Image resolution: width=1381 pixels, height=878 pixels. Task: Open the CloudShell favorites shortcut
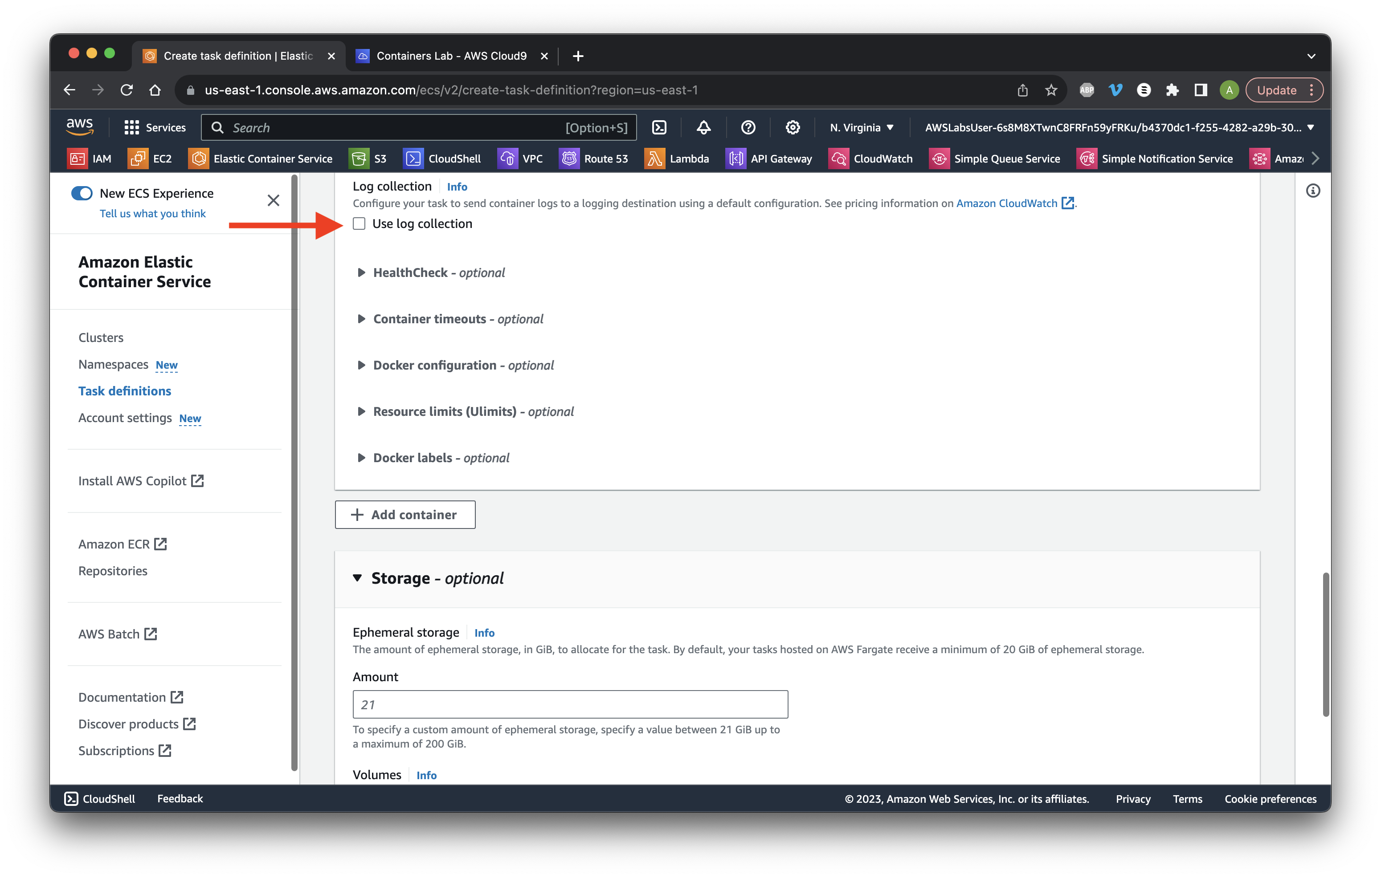pyautogui.click(x=442, y=159)
